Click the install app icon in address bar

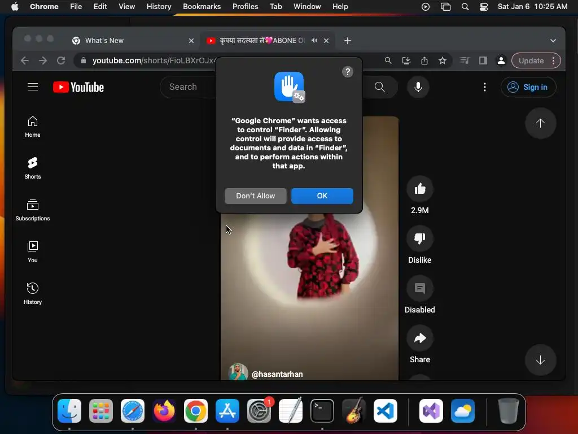point(406,60)
